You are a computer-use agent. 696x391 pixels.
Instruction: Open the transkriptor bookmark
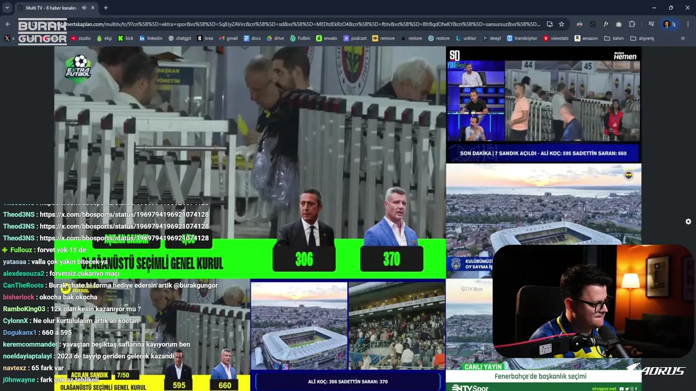coord(522,39)
